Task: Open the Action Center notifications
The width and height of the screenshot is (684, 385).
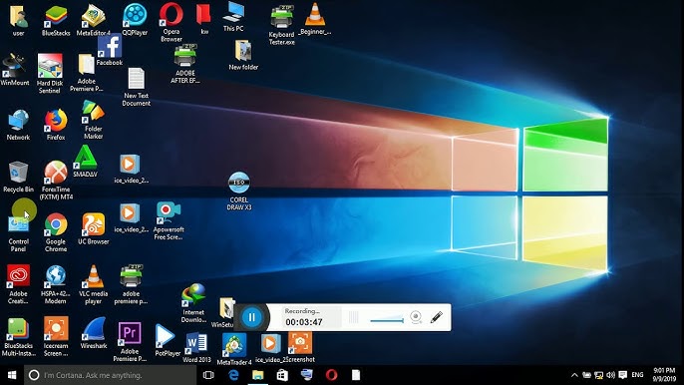Action: (623, 375)
